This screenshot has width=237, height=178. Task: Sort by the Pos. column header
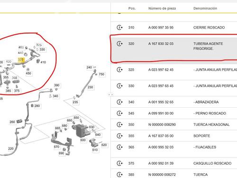132,9
